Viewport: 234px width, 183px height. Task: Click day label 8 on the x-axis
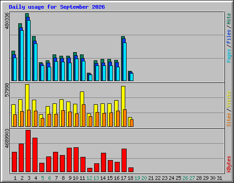pyautogui.click(x=63, y=178)
